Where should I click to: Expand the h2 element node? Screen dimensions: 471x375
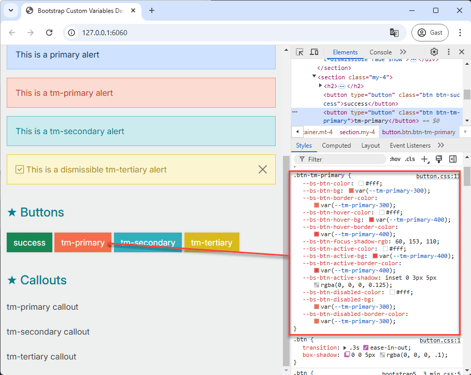[320, 85]
